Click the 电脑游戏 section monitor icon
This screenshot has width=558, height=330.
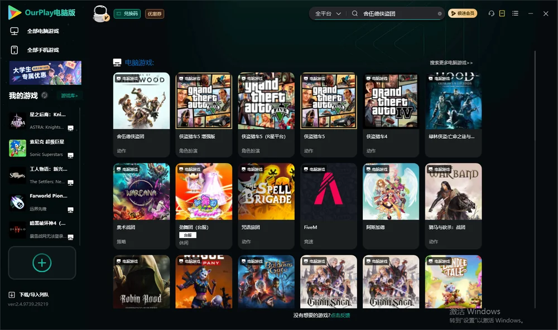click(x=117, y=62)
